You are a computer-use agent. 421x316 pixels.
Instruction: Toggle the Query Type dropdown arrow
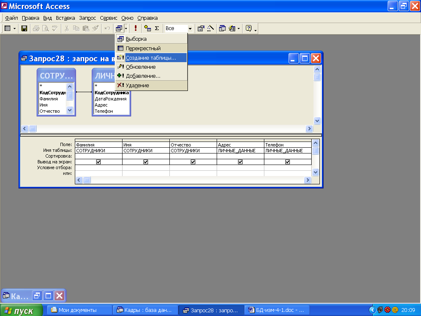pos(126,28)
